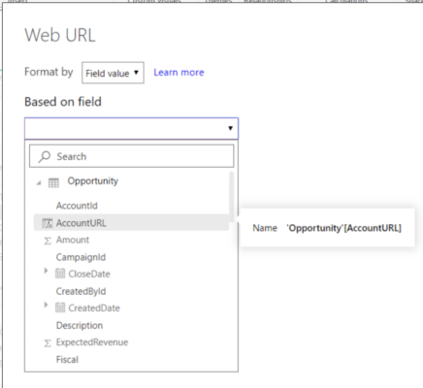
Task: Click the calendar icon beside CreatedDate
Action: tap(60, 307)
